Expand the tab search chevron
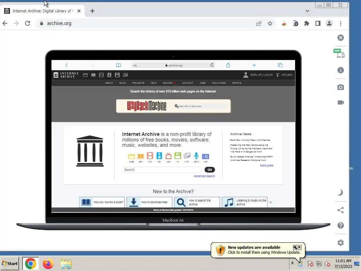The height and width of the screenshot is (271, 361). 307,11
